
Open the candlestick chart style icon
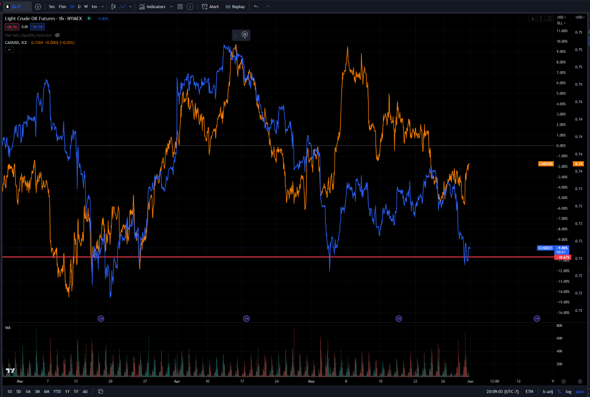(x=113, y=6)
